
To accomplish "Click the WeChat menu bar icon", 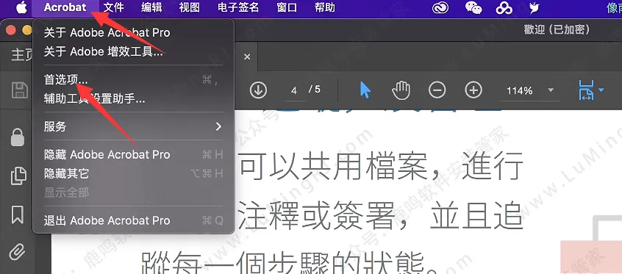I will pos(473,7).
